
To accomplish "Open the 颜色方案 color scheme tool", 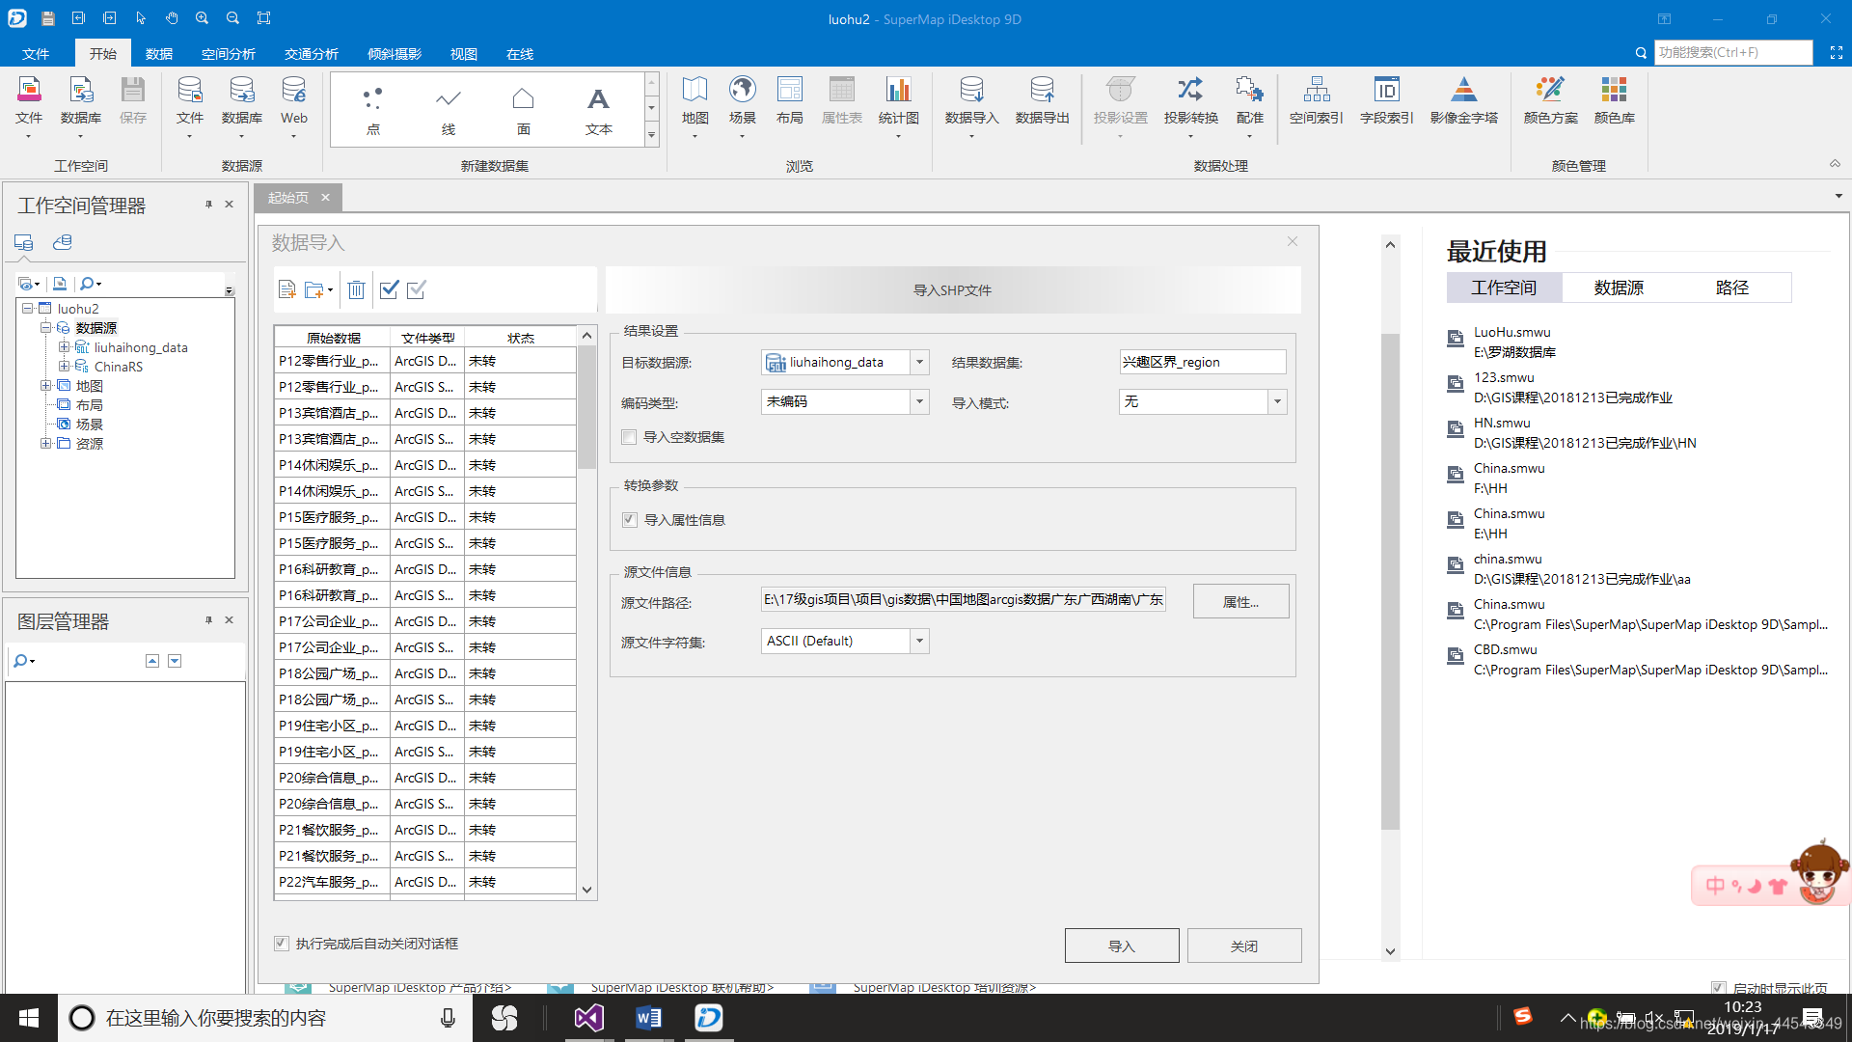I will pos(1550,101).
